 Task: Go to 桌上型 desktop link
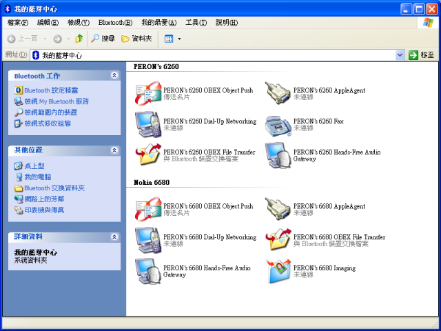coord(34,165)
